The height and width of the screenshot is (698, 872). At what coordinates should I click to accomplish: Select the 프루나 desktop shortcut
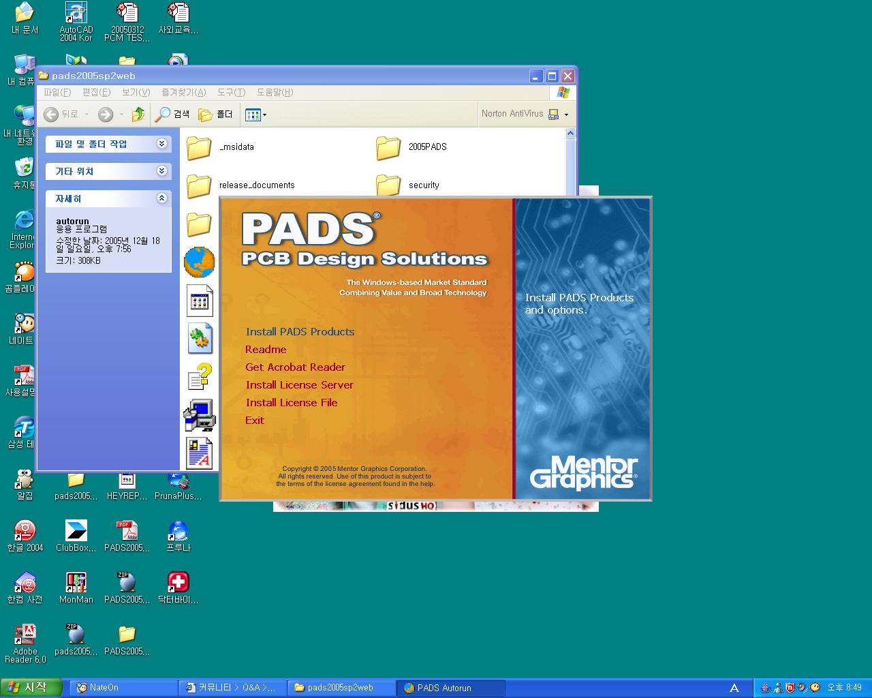pos(178,536)
